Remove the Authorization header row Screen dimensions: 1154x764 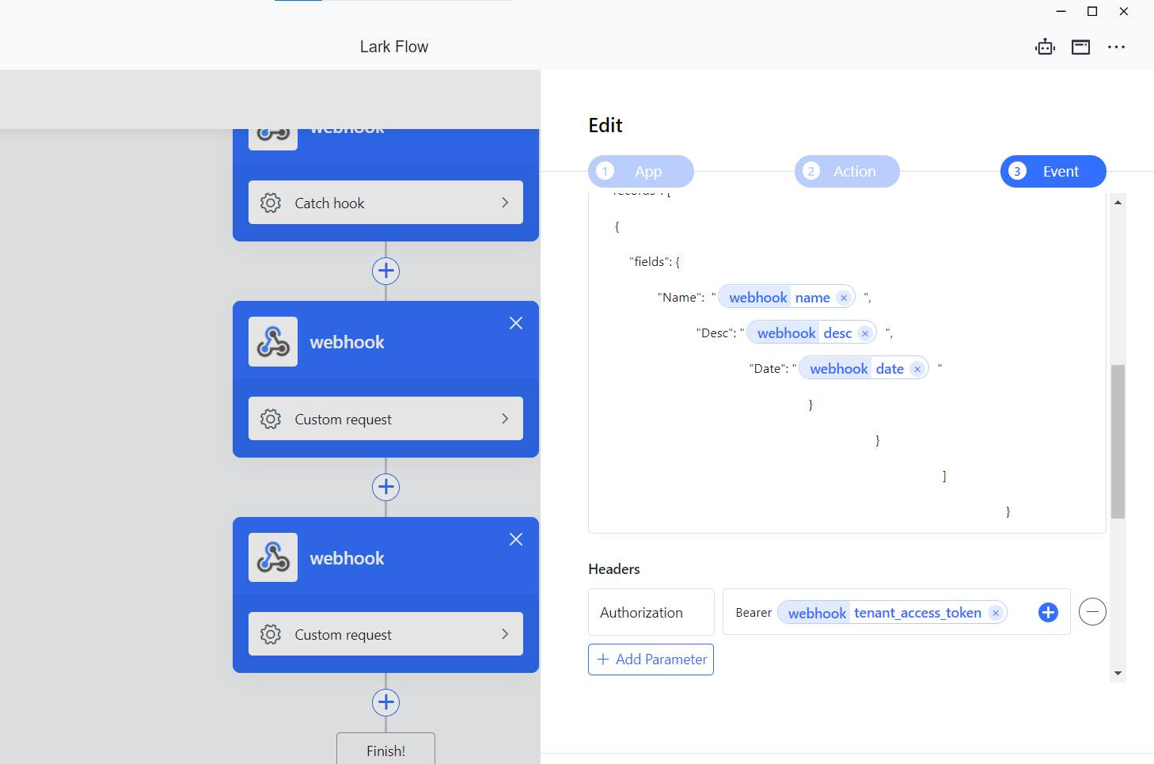pyautogui.click(x=1092, y=611)
